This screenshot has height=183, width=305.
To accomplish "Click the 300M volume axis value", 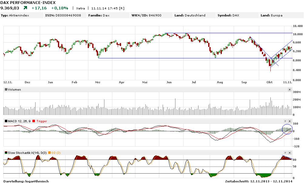I will (297, 92).
